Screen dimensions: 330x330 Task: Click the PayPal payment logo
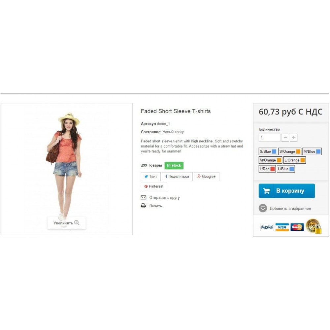pyautogui.click(x=267, y=227)
